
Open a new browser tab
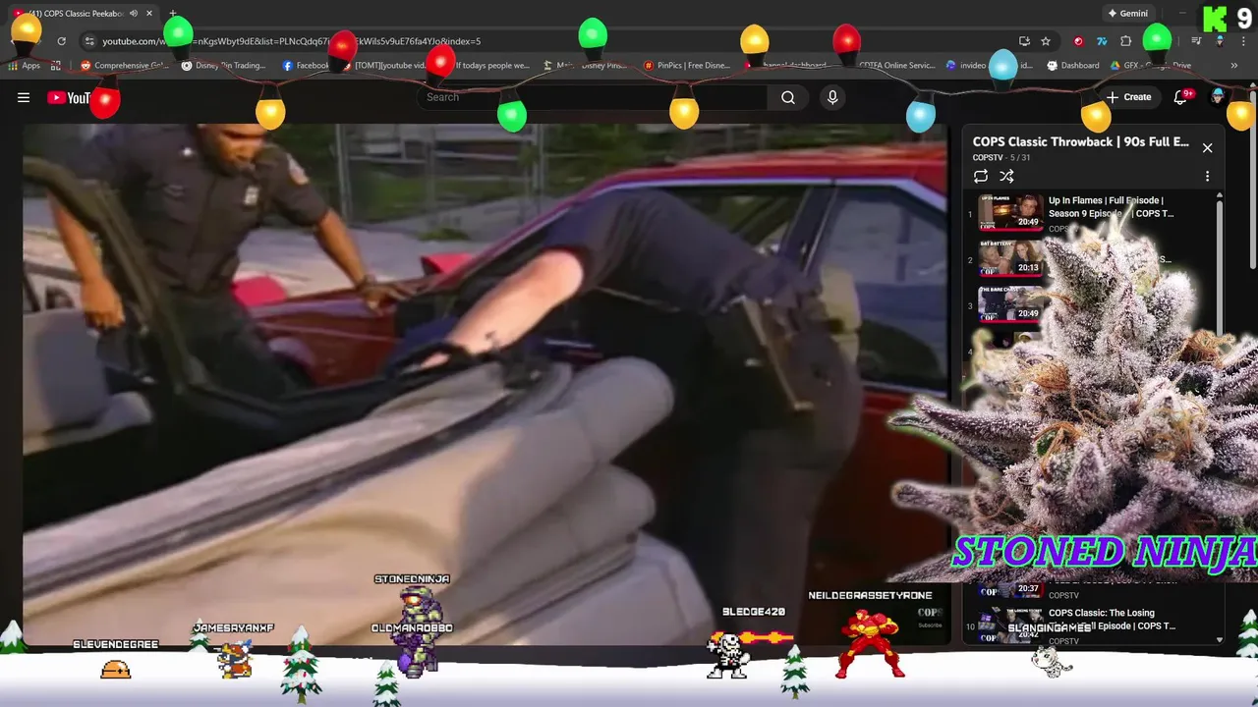(173, 14)
